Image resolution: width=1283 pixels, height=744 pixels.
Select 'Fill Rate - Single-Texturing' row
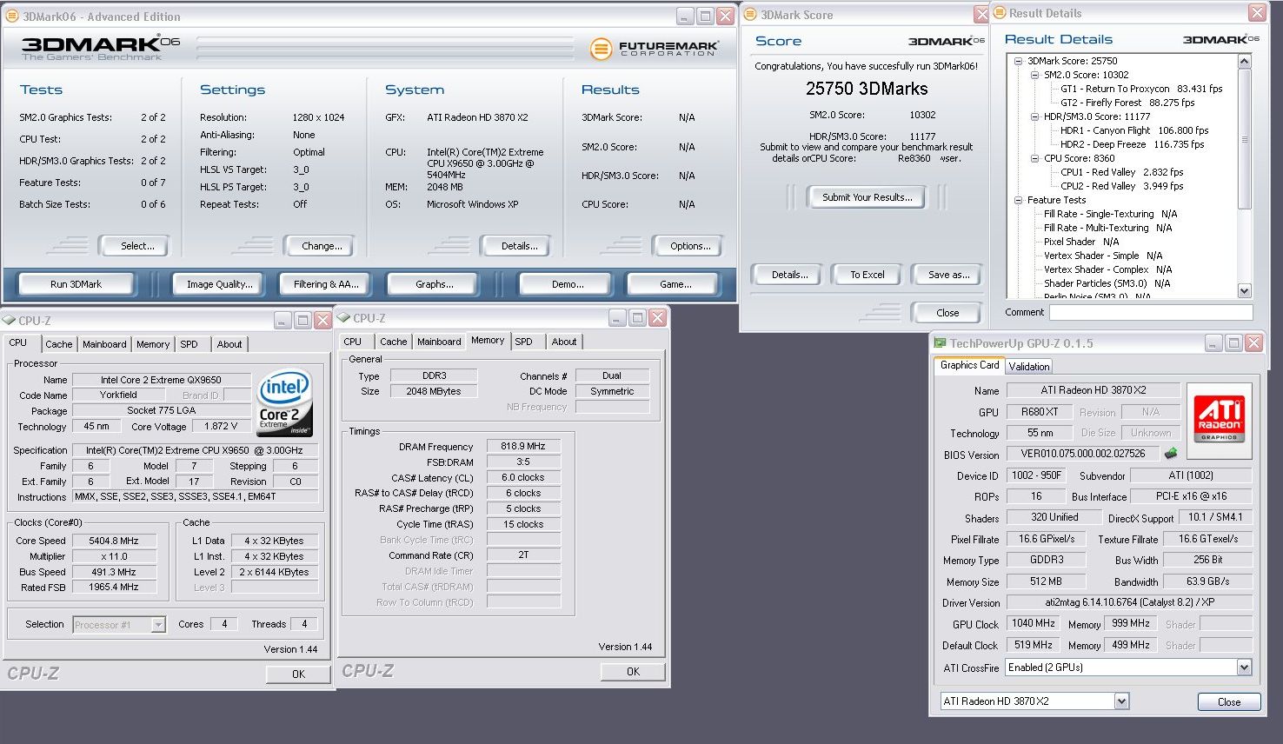[x=1110, y=214]
